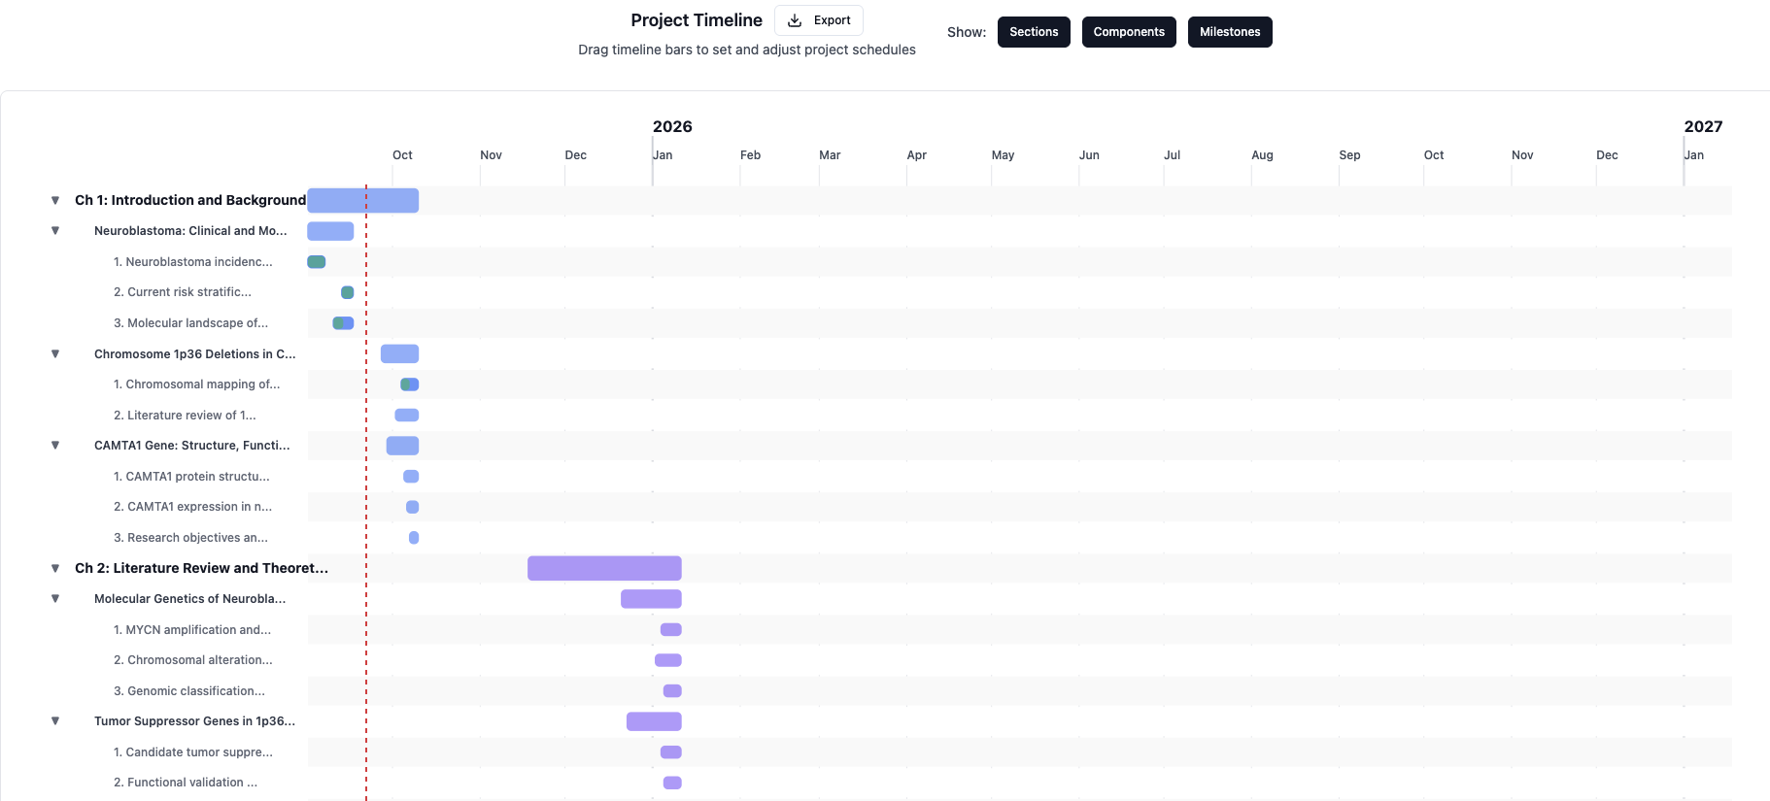Image resolution: width=1770 pixels, height=801 pixels.
Task: Click Current risk stratification task bar
Action: (347, 292)
